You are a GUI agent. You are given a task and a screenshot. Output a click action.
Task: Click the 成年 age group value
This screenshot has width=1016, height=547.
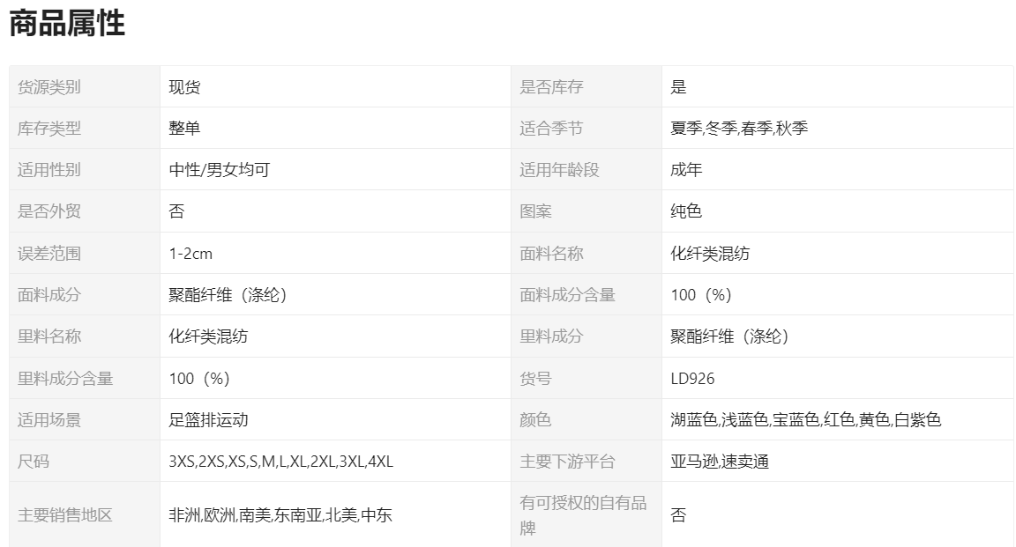[686, 170]
